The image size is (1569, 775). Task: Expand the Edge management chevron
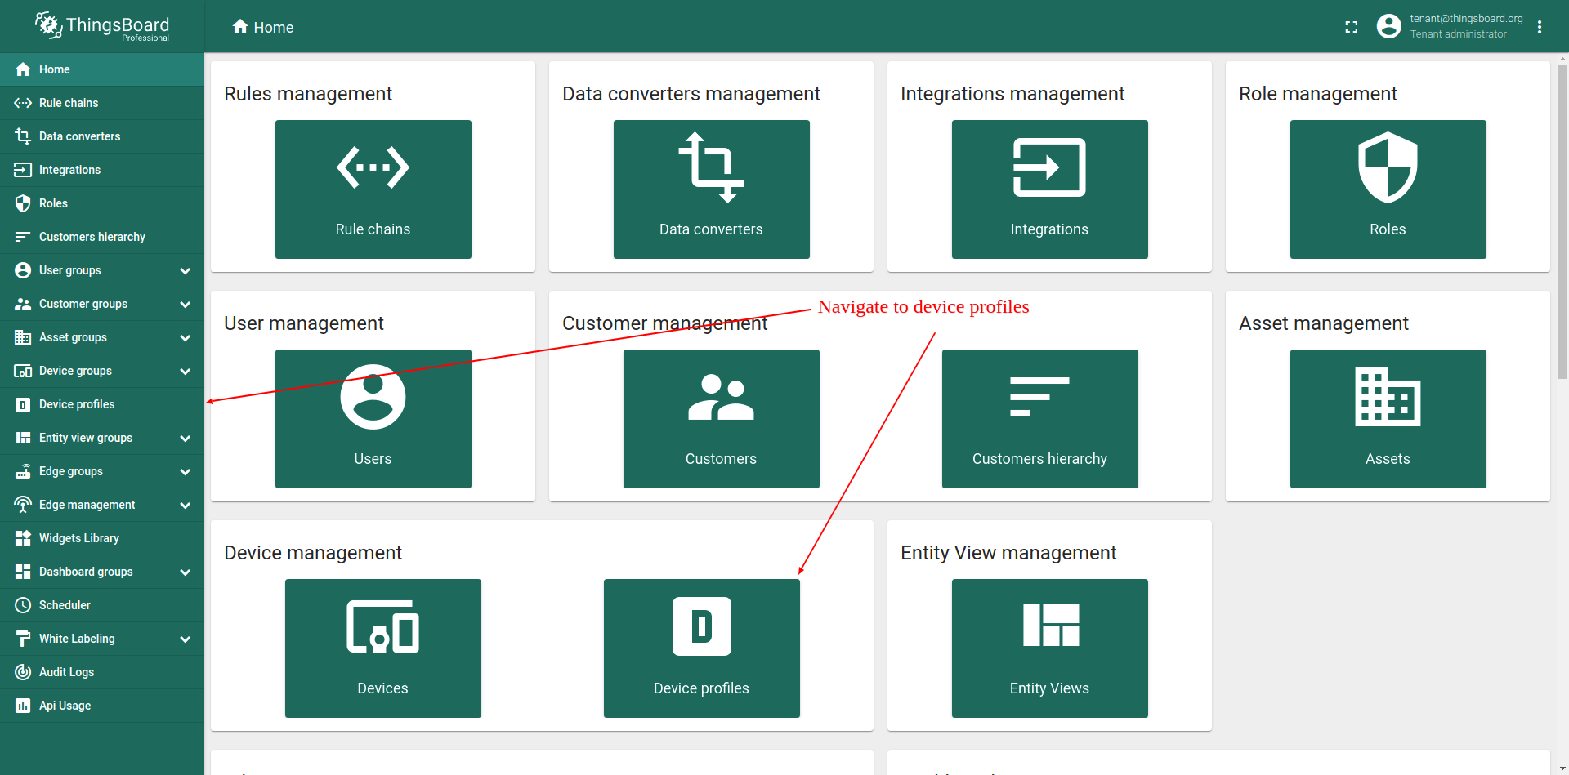186,505
